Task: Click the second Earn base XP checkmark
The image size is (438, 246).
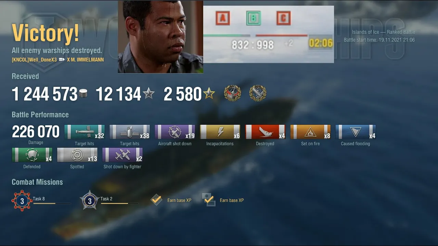Action: (209, 200)
